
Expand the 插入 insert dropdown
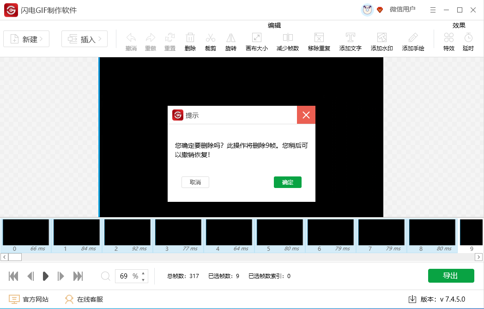click(85, 39)
